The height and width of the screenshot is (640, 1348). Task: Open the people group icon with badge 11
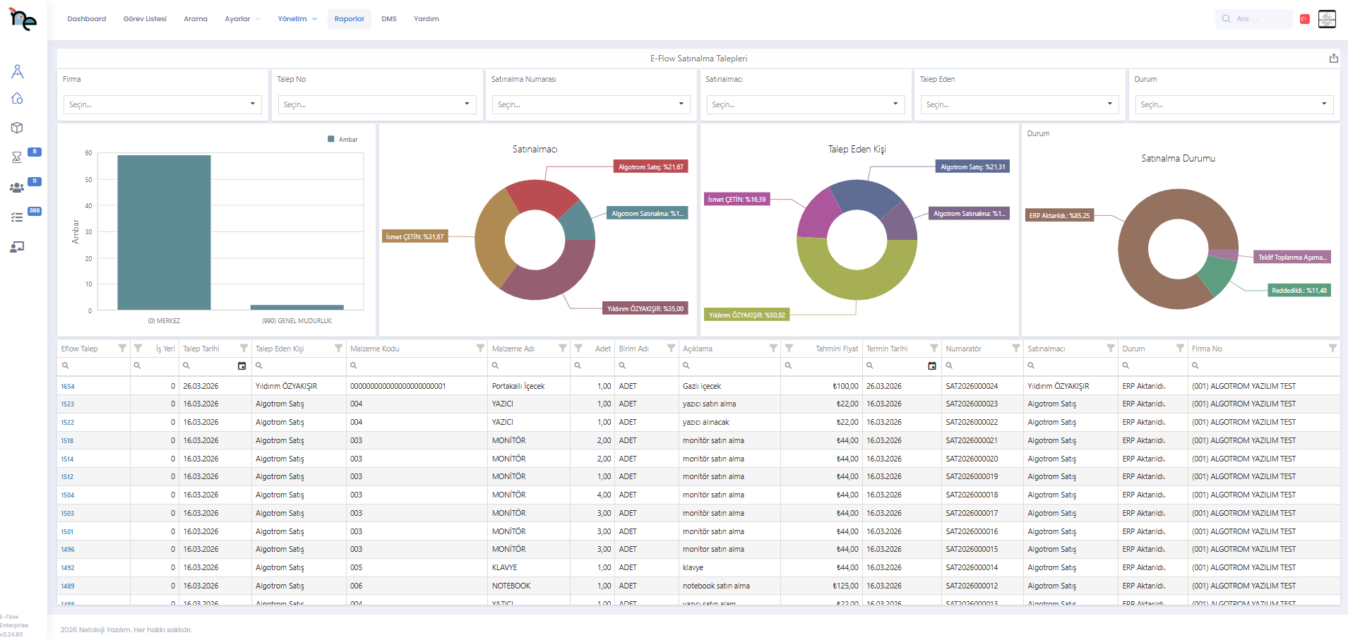(17, 188)
